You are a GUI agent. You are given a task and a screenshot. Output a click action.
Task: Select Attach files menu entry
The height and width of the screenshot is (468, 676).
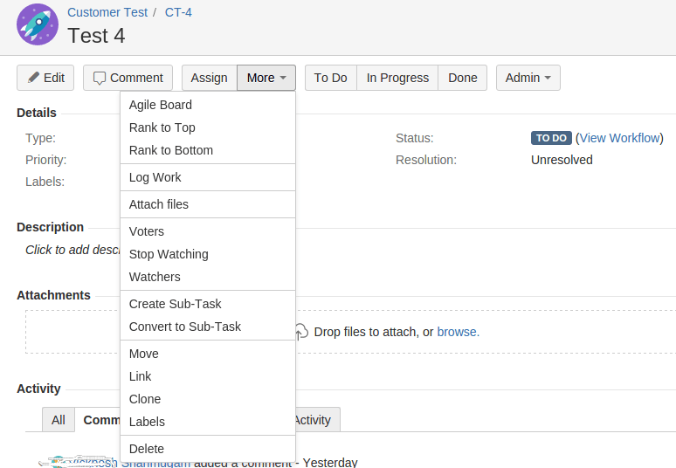coord(159,204)
